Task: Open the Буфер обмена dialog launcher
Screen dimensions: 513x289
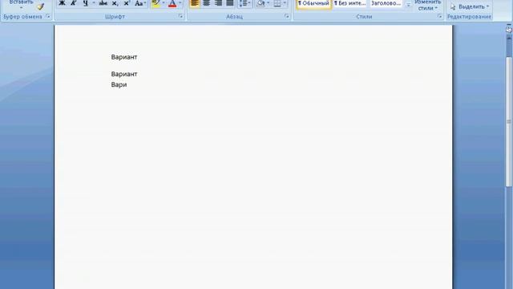Action: pos(48,16)
